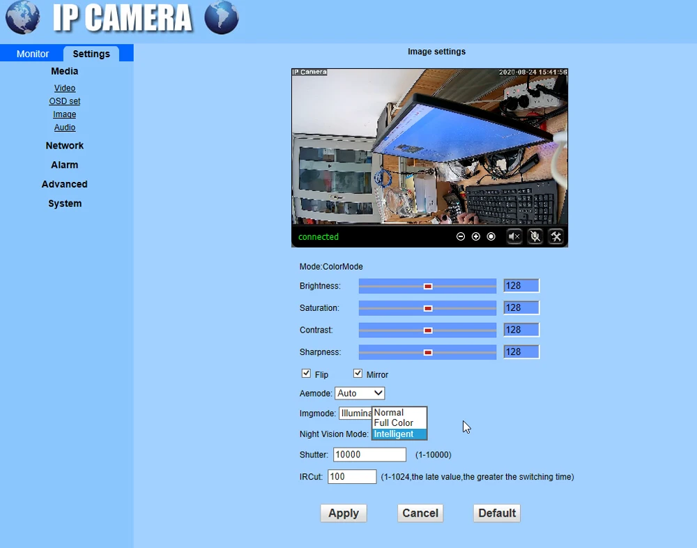Image resolution: width=697 pixels, height=548 pixels.
Task: Uncheck the Mirror checkbox
Action: (x=358, y=373)
